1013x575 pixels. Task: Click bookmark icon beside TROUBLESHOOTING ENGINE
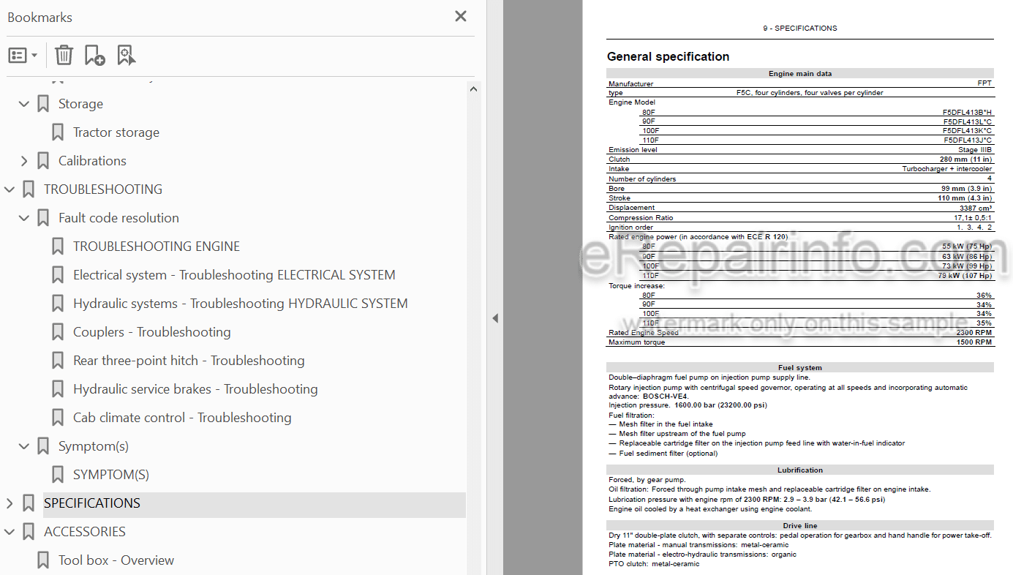pyautogui.click(x=58, y=247)
